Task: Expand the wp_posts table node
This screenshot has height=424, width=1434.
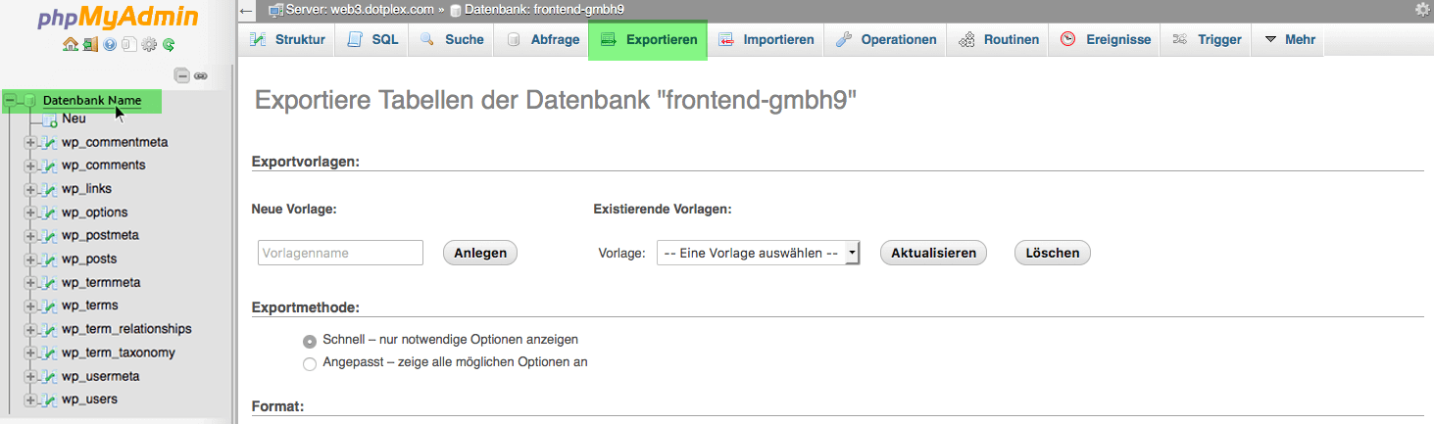Action: coord(30,259)
